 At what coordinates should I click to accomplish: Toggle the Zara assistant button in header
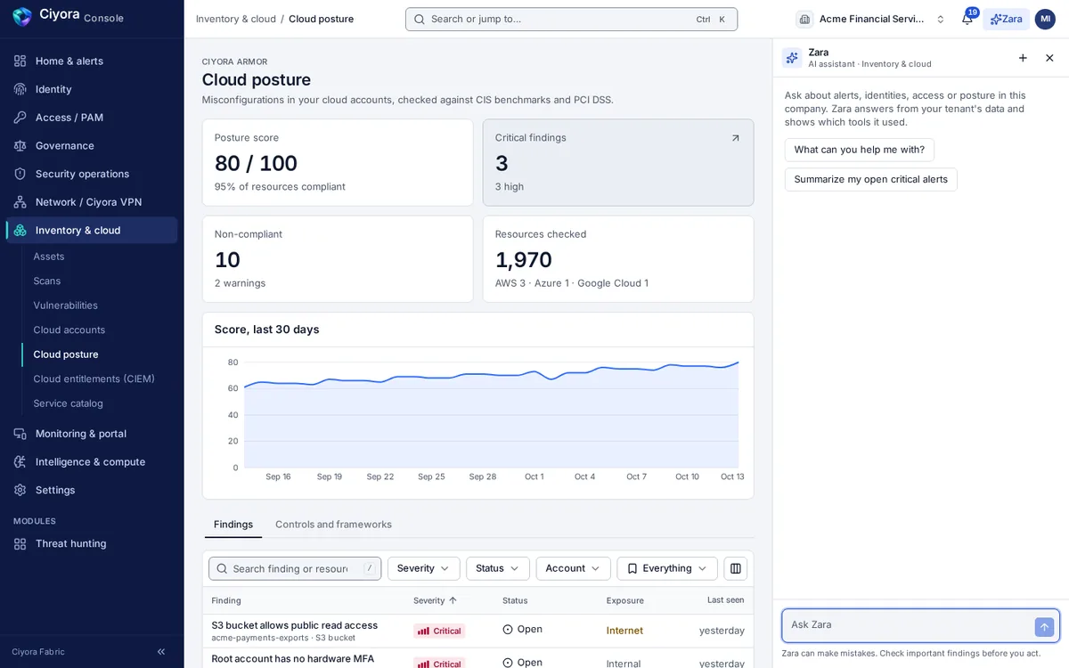coord(1006,19)
